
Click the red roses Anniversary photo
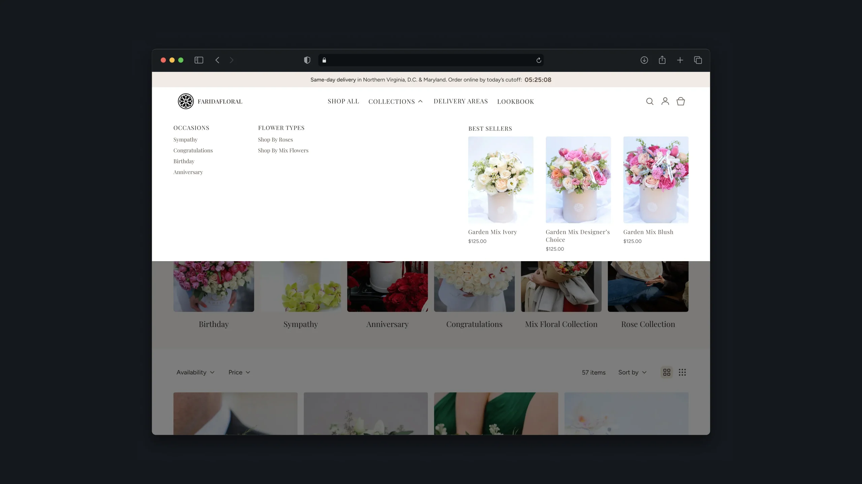387,286
